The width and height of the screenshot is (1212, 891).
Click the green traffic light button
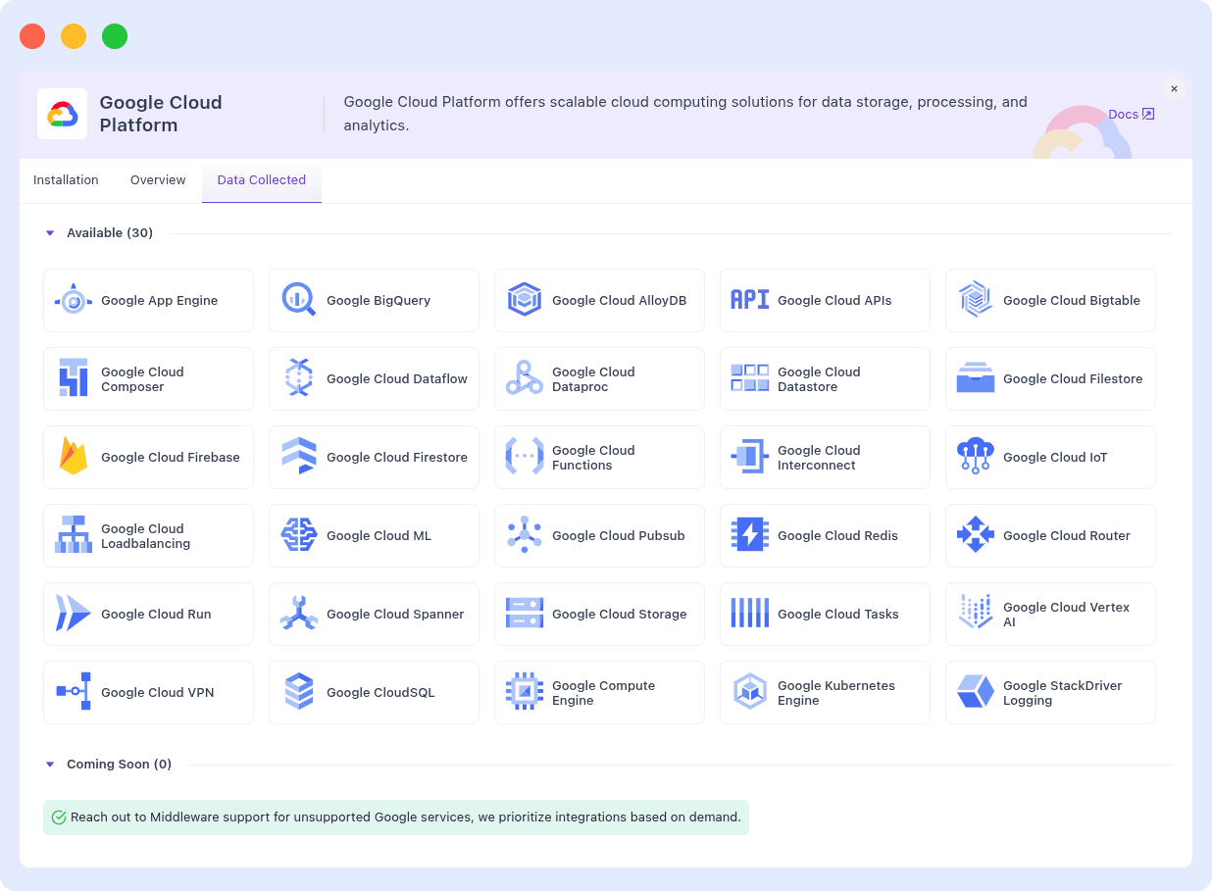[x=115, y=35]
